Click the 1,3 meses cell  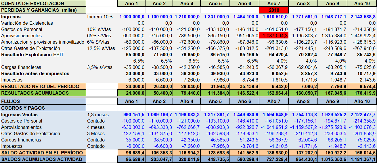click(98, 115)
